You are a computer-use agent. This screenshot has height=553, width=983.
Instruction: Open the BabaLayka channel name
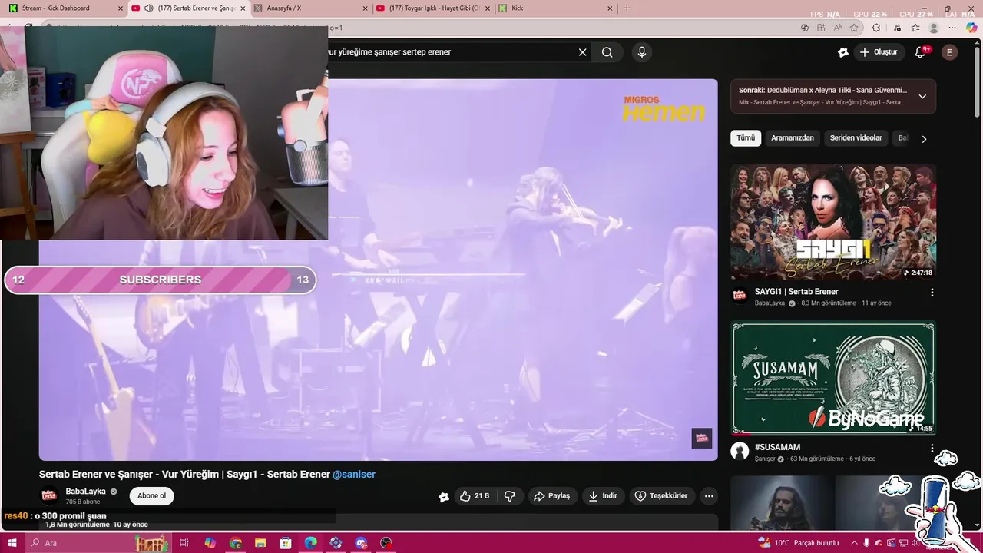pyautogui.click(x=85, y=492)
